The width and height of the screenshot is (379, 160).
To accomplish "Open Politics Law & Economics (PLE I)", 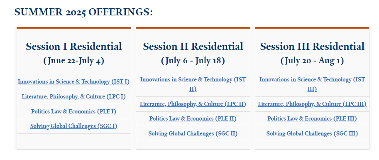I will [x=74, y=112].
